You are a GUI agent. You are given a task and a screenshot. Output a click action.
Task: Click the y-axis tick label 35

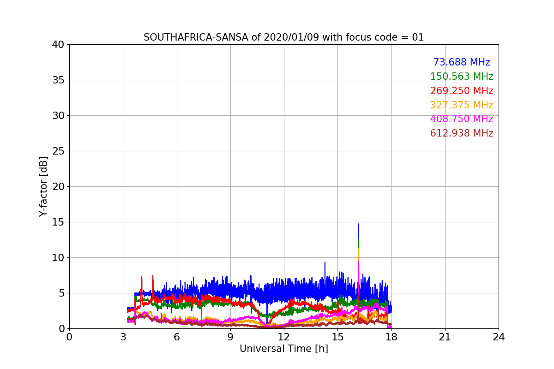click(x=58, y=80)
